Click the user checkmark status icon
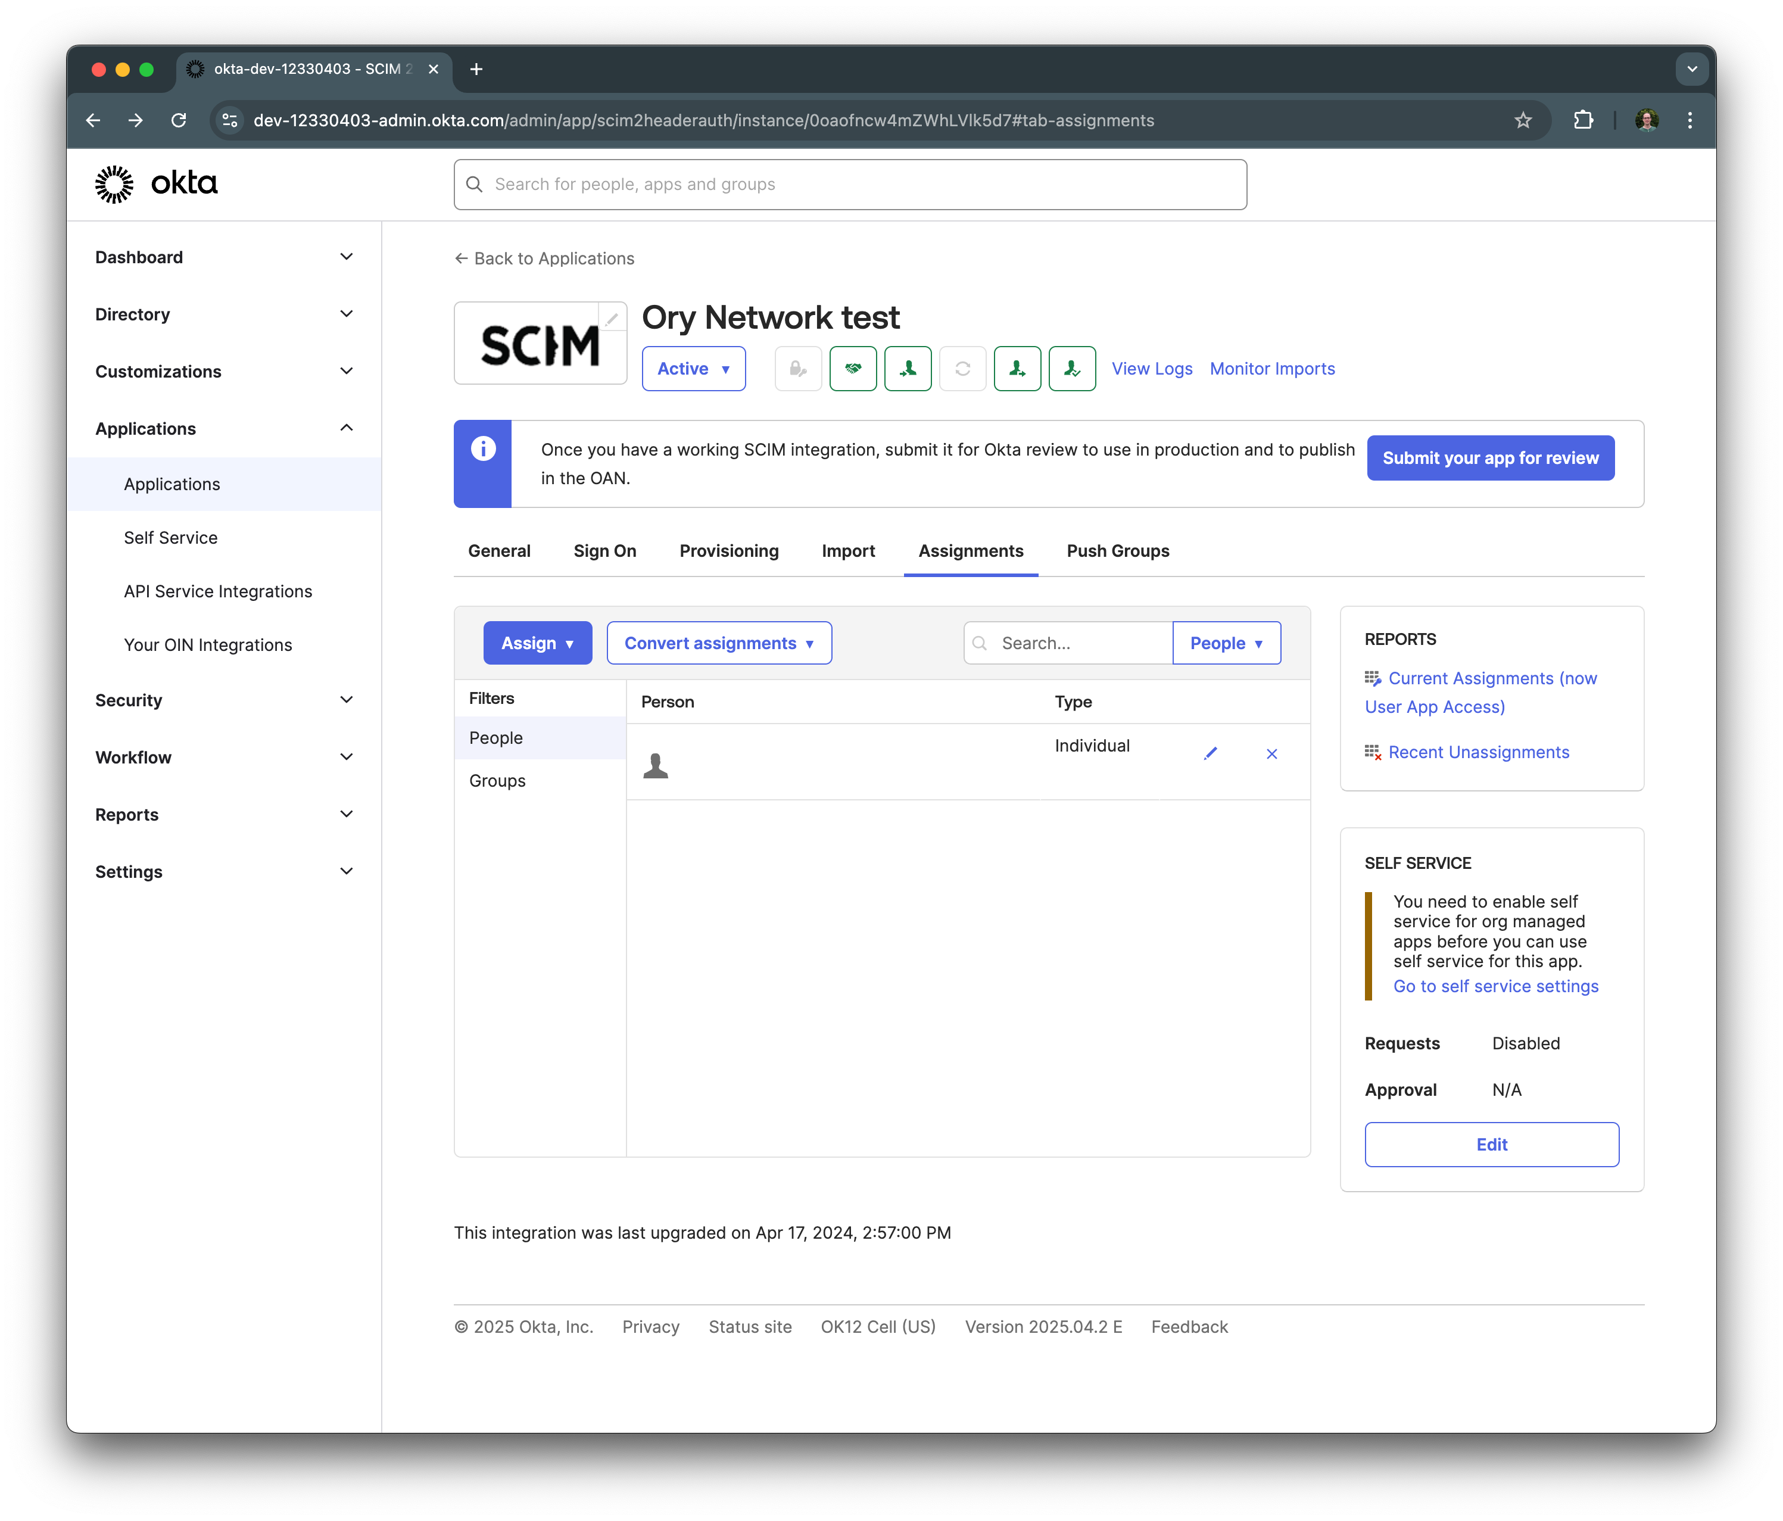Screen dimensions: 1783x1521 (x=1071, y=369)
